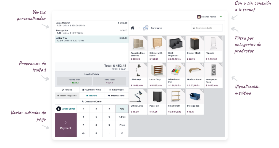Click the Payment button
The height and width of the screenshot is (148, 279).
coord(66,125)
